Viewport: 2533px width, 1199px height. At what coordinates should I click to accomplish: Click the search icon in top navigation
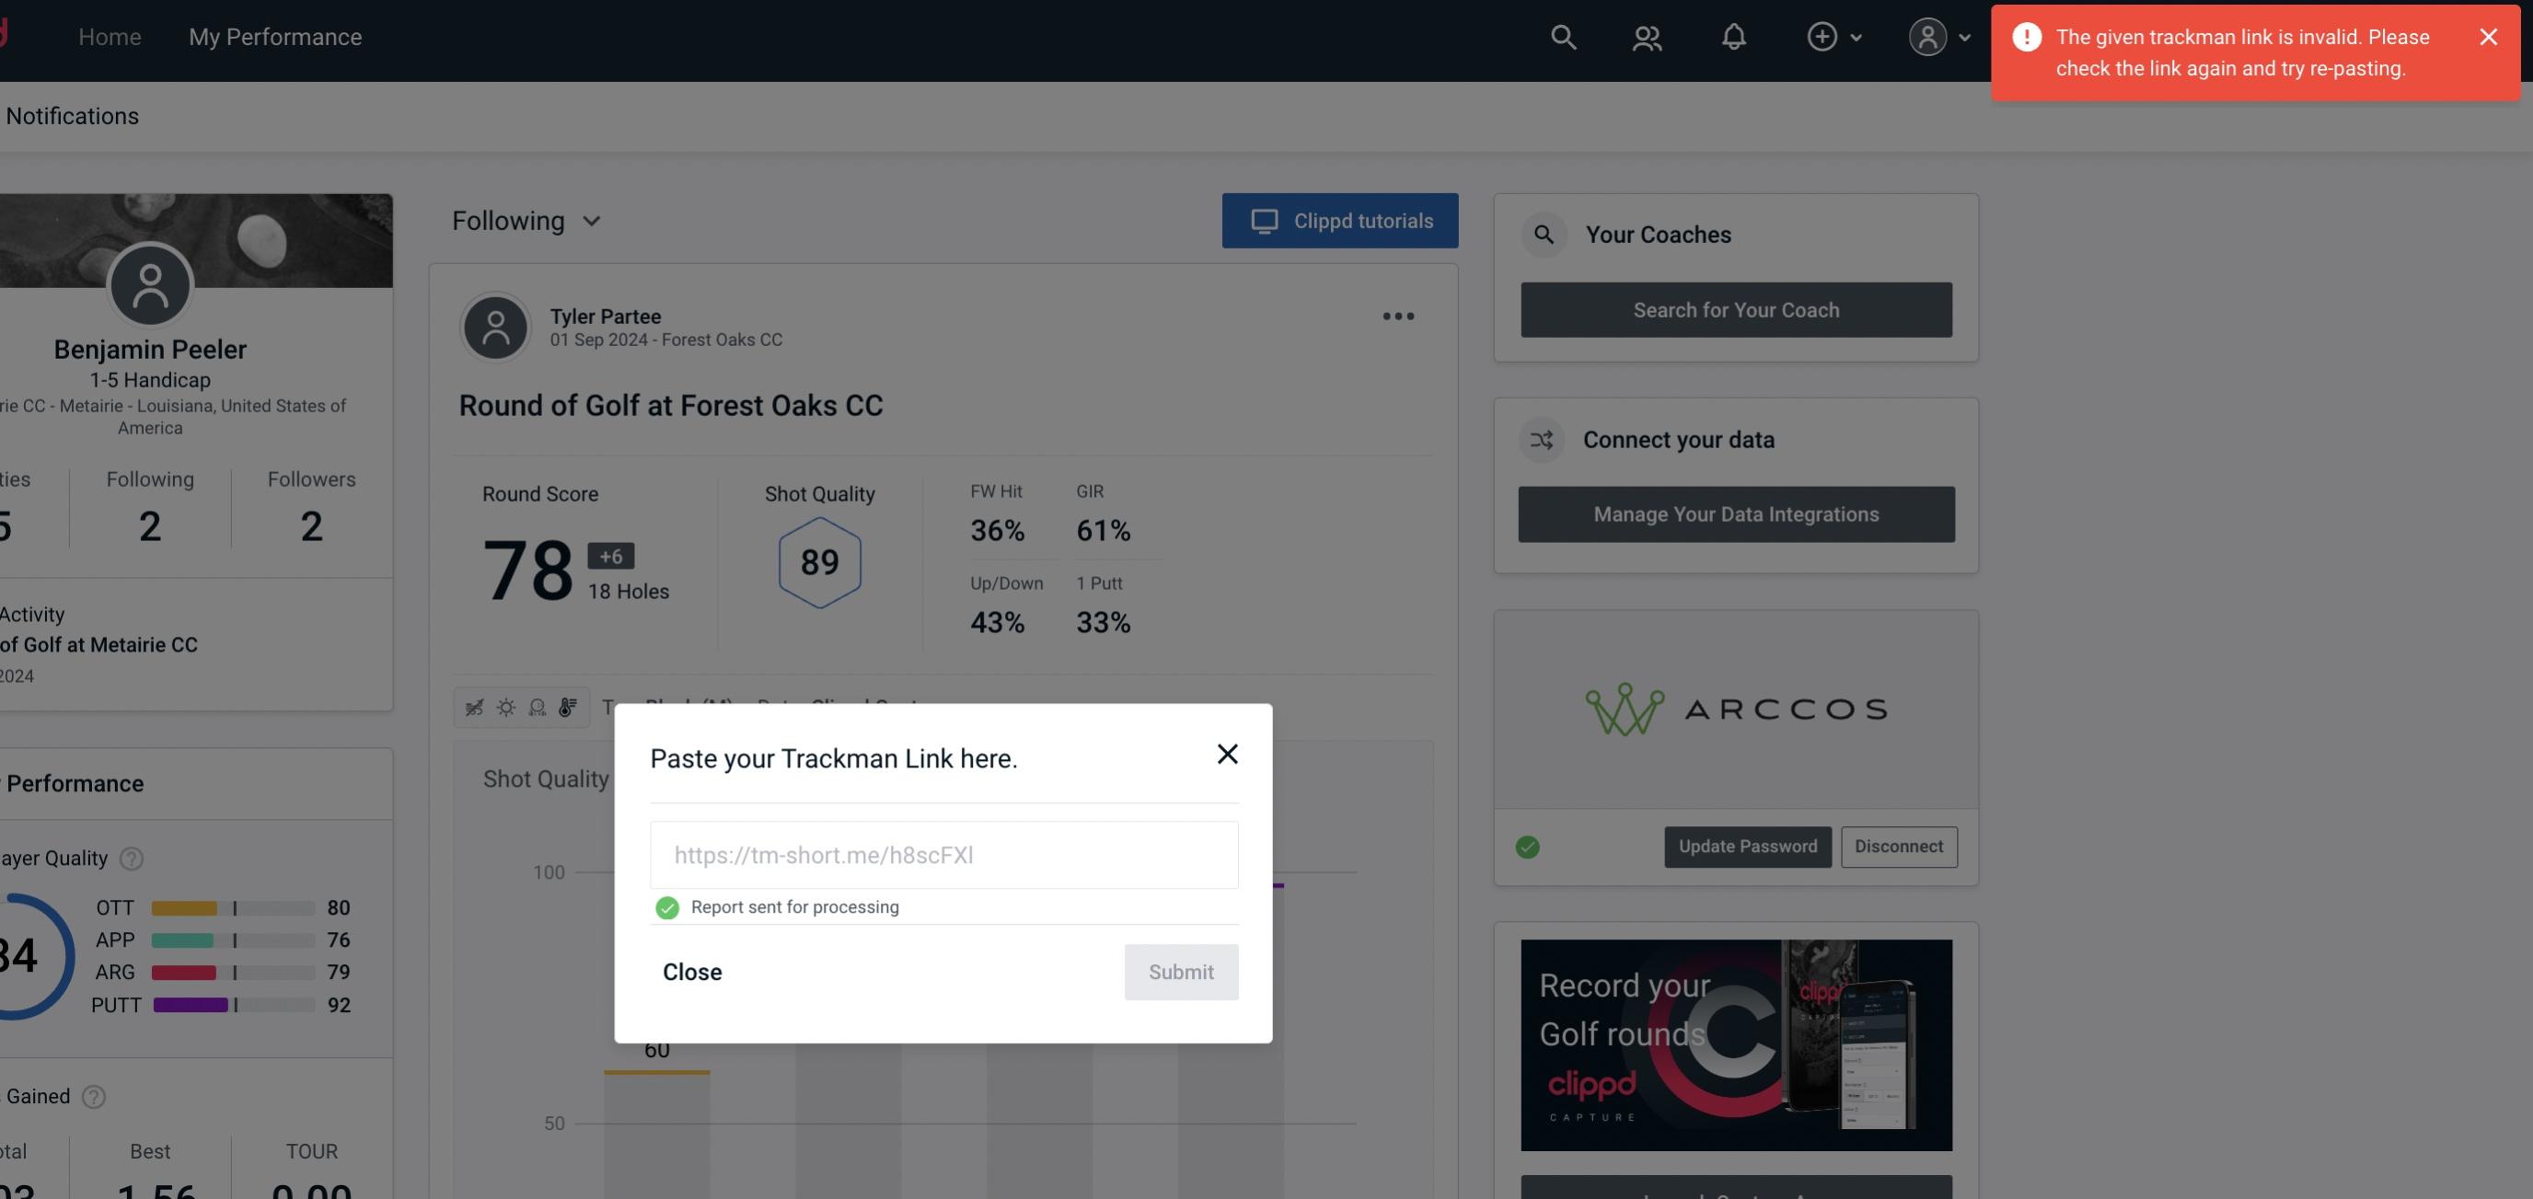coord(1560,36)
